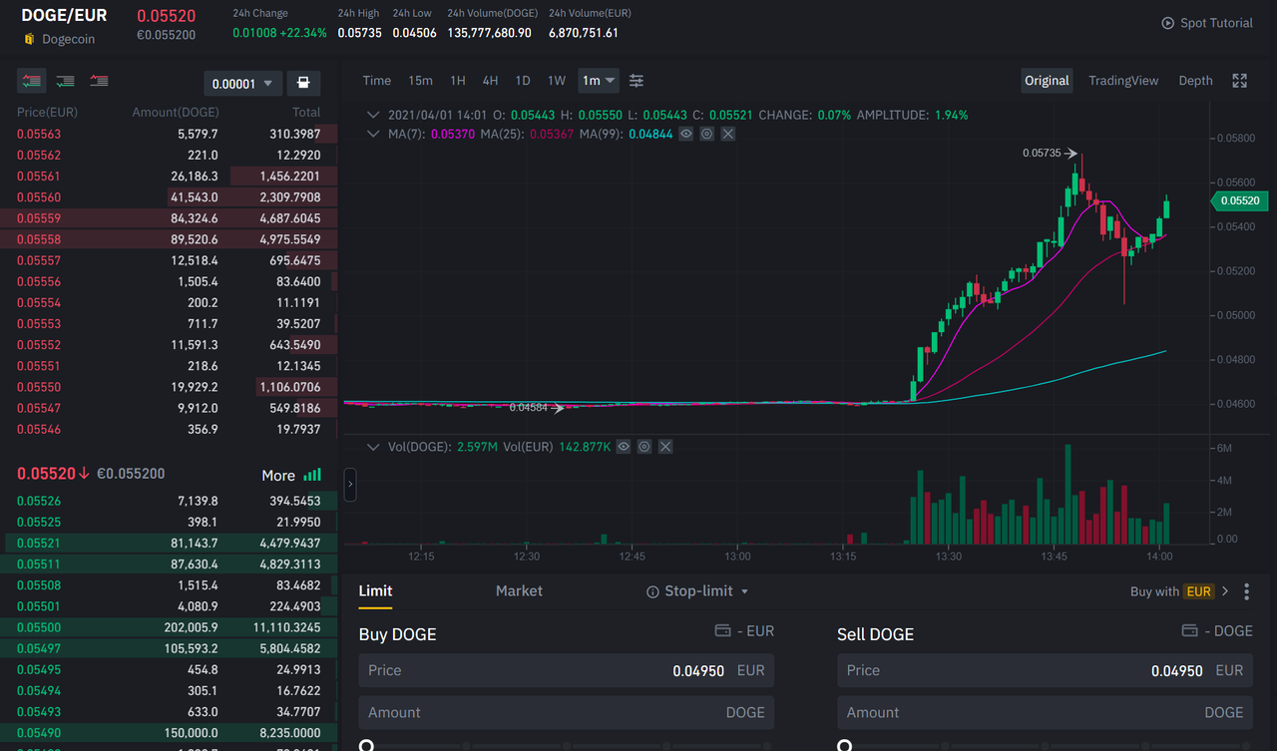
Task: Click the info icon beside Stop-limit
Action: coord(652,591)
